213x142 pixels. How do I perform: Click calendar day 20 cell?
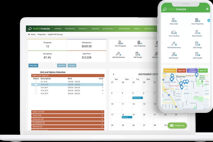[x=148, y=119]
